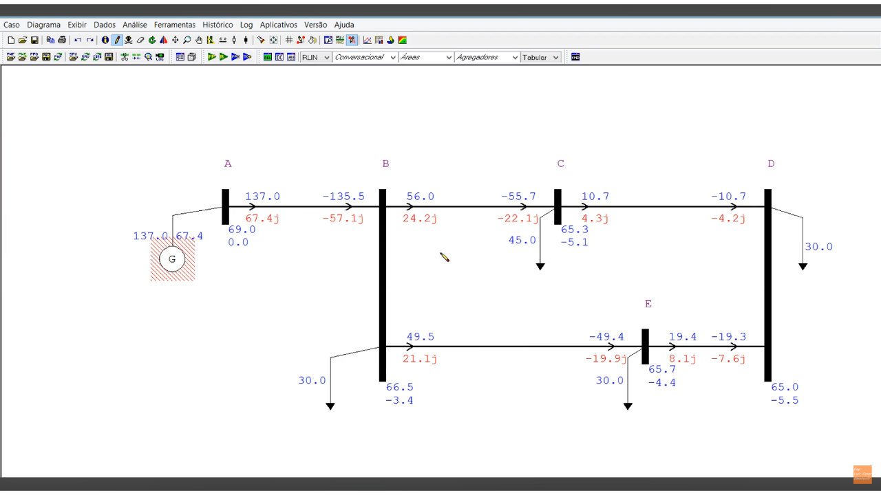Open the RUN dropdown
881x495 pixels.
point(316,57)
